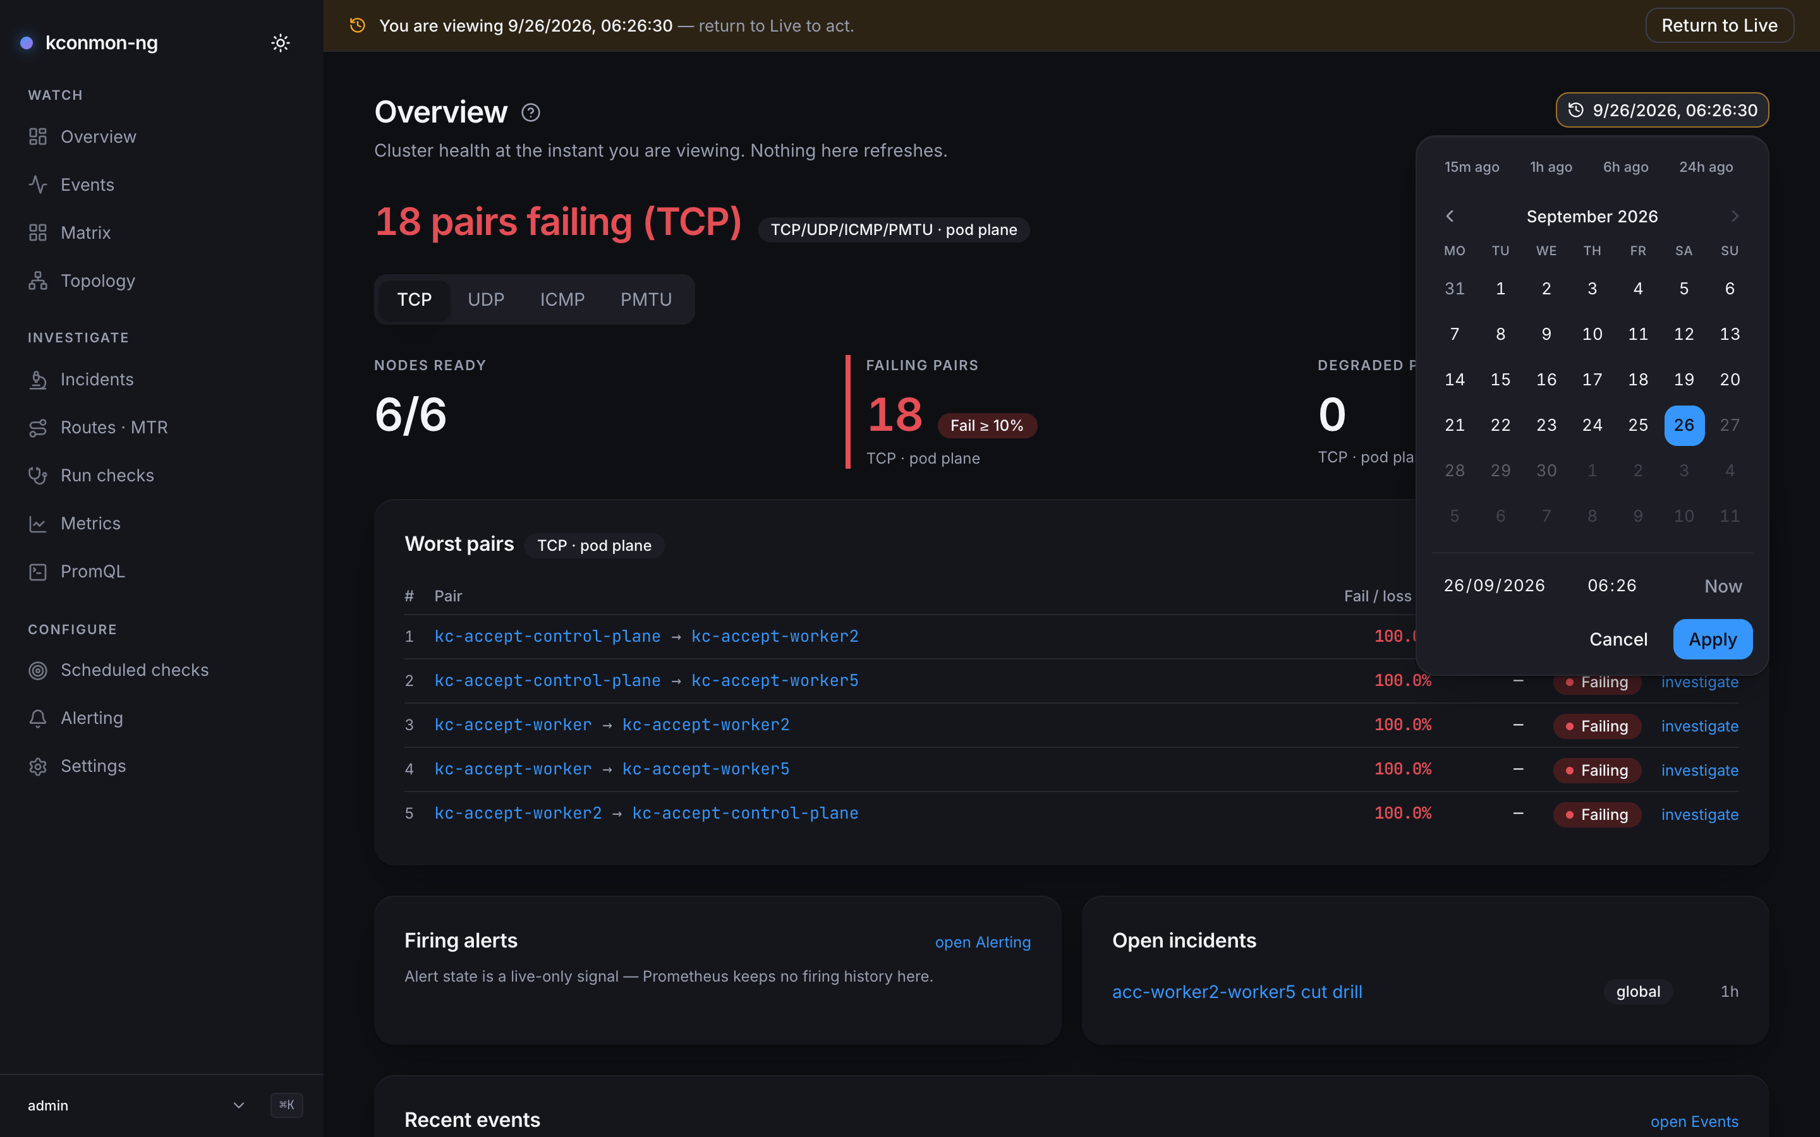Follow the open Alerting link
The image size is (1820, 1137).
[x=982, y=942]
